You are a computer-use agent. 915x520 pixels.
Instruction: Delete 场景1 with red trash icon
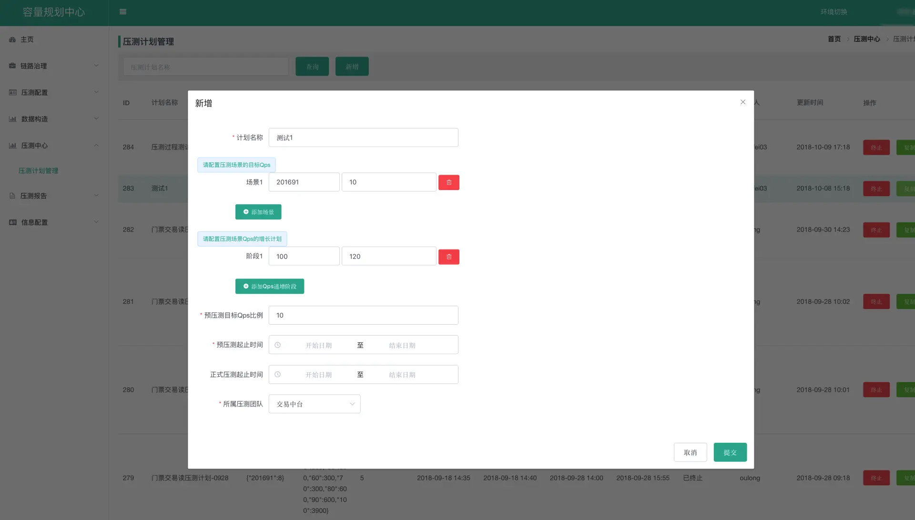(x=448, y=182)
